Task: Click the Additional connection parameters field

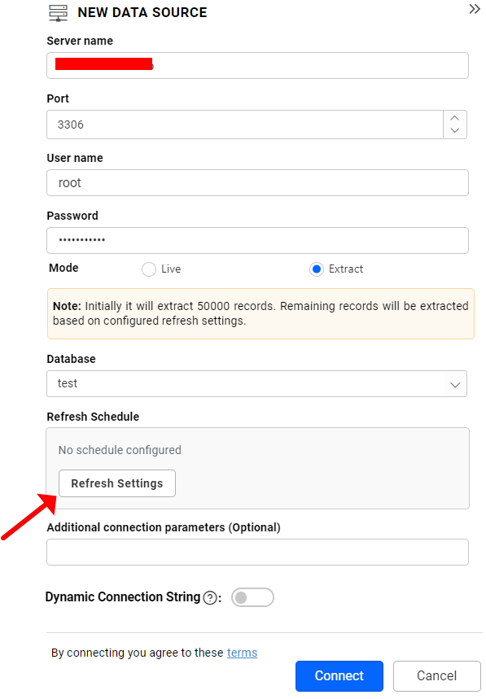Action: click(257, 552)
